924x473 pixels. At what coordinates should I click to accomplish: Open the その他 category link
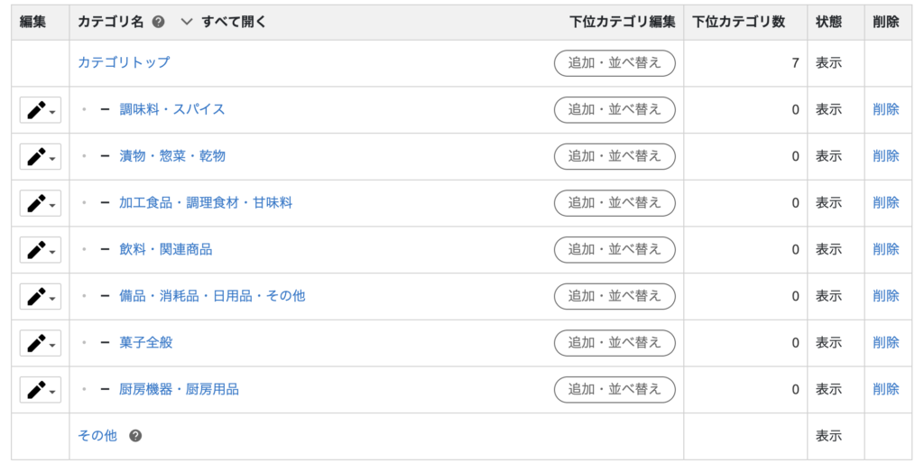(97, 436)
